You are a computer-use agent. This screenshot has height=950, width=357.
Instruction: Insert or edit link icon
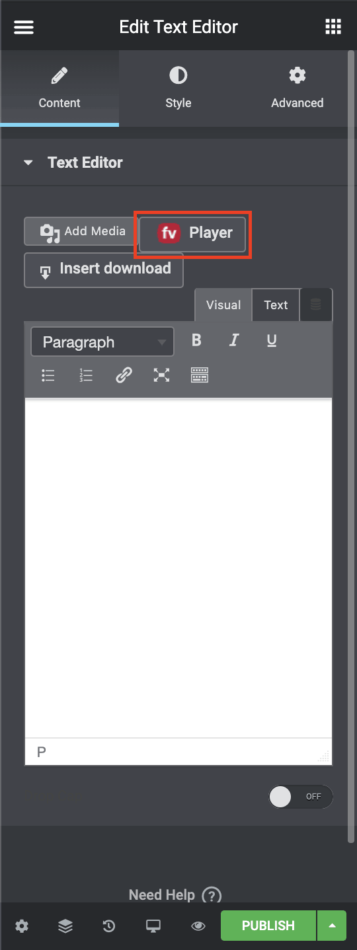click(x=124, y=375)
